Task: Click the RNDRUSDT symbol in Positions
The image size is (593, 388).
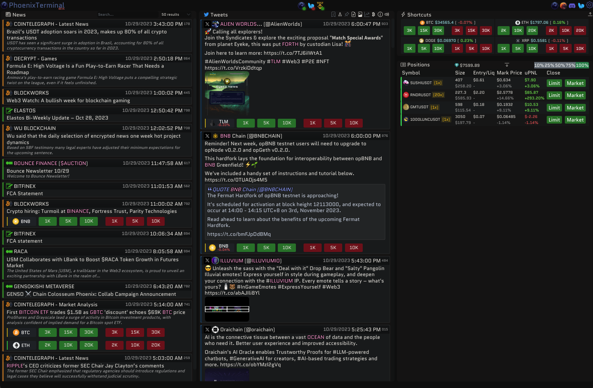Action: 421,95
